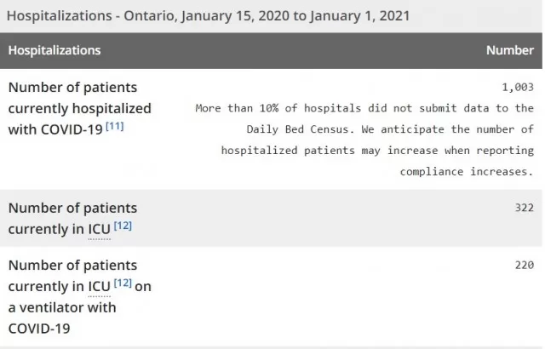Click 'hospitalized patients may increase' note line

(x=330, y=151)
